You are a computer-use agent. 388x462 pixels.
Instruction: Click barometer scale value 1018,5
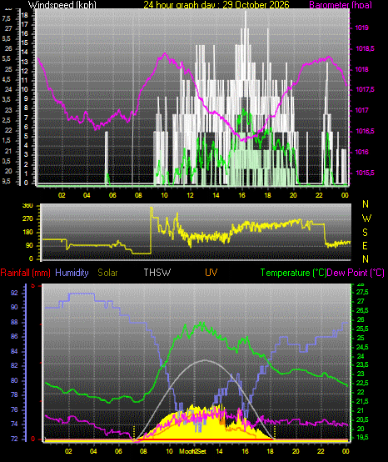[x=365, y=48]
